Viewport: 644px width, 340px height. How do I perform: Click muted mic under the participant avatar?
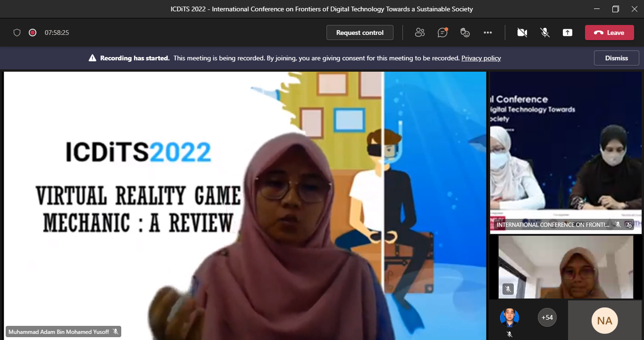[510, 334]
